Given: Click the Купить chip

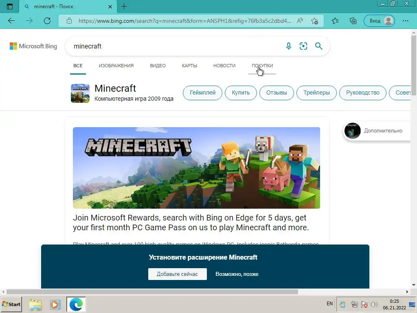Looking at the screenshot, I should coord(241,93).
